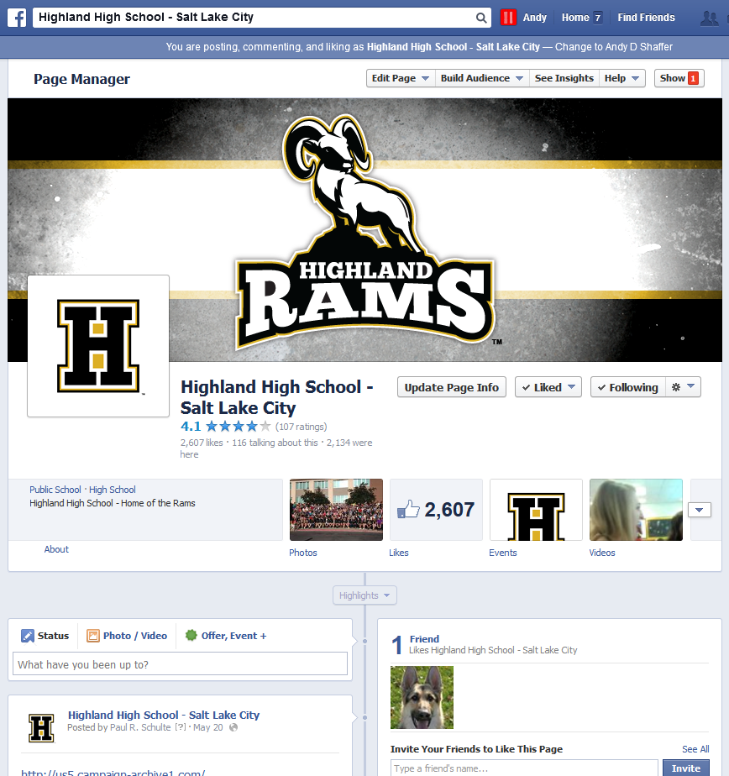Open the Highlights dropdown
Viewport: 729px width, 776px height.
tap(364, 595)
